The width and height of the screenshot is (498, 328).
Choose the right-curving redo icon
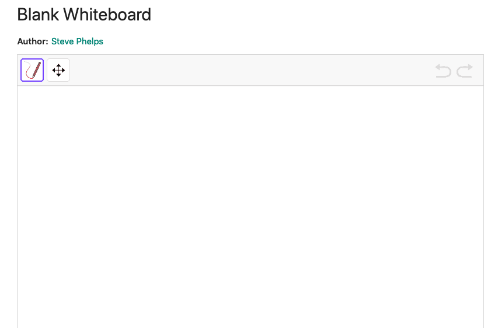pos(465,71)
